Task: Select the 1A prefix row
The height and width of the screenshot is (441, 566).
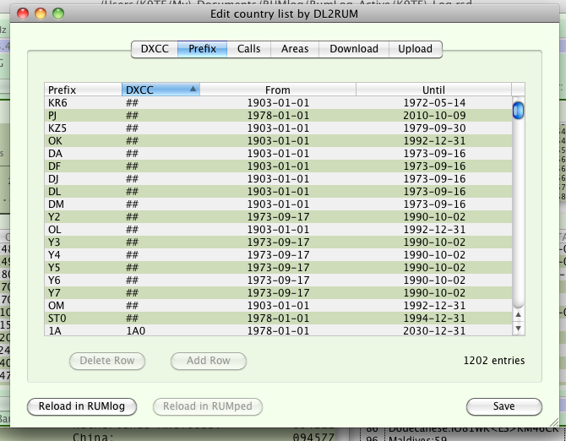Action: pos(277,331)
